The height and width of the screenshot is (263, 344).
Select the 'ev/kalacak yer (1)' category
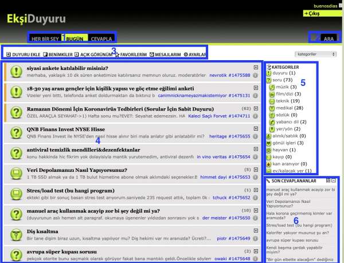coord(292,171)
